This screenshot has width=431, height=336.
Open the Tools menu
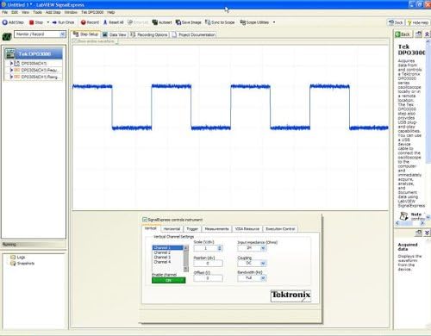point(37,12)
